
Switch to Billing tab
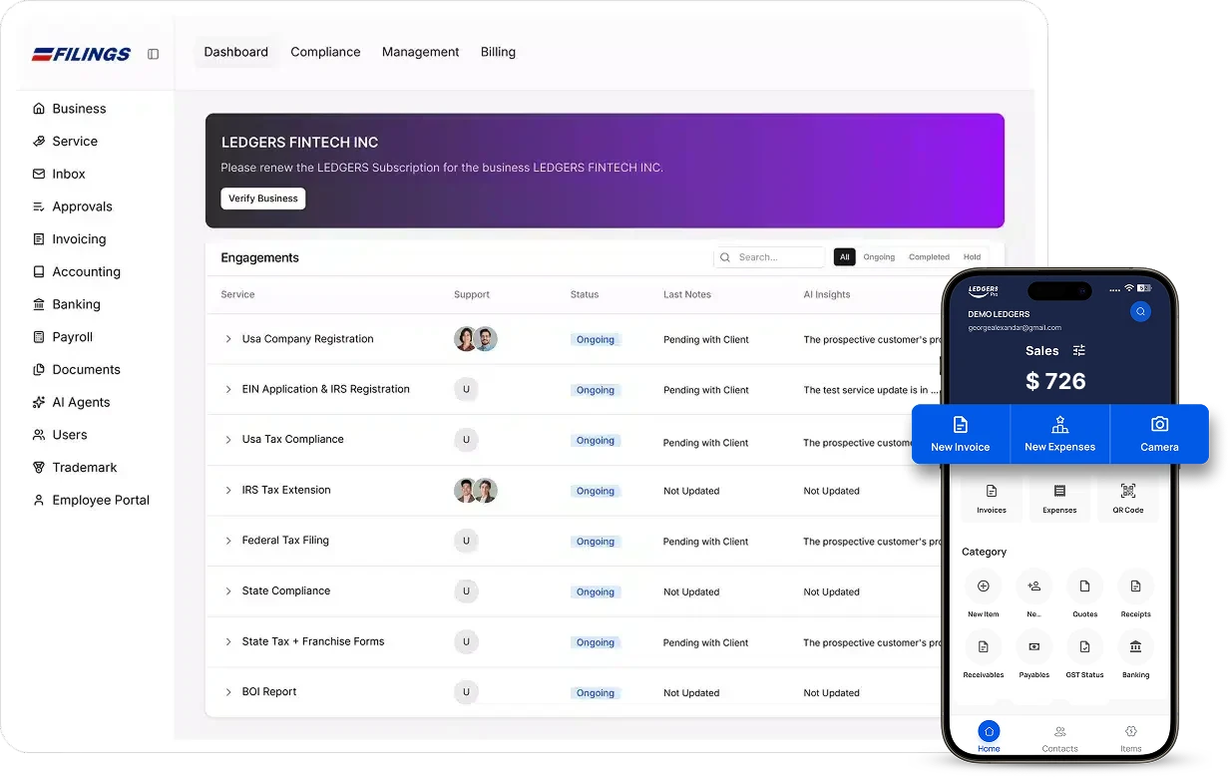click(x=498, y=52)
